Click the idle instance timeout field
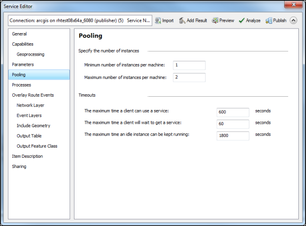Viewport: 306px width, 226px height. [x=233, y=136]
